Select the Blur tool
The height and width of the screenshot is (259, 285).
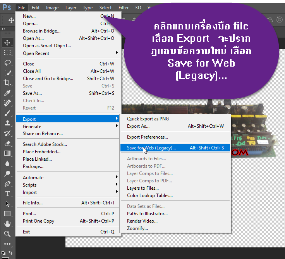click(x=7, y=163)
